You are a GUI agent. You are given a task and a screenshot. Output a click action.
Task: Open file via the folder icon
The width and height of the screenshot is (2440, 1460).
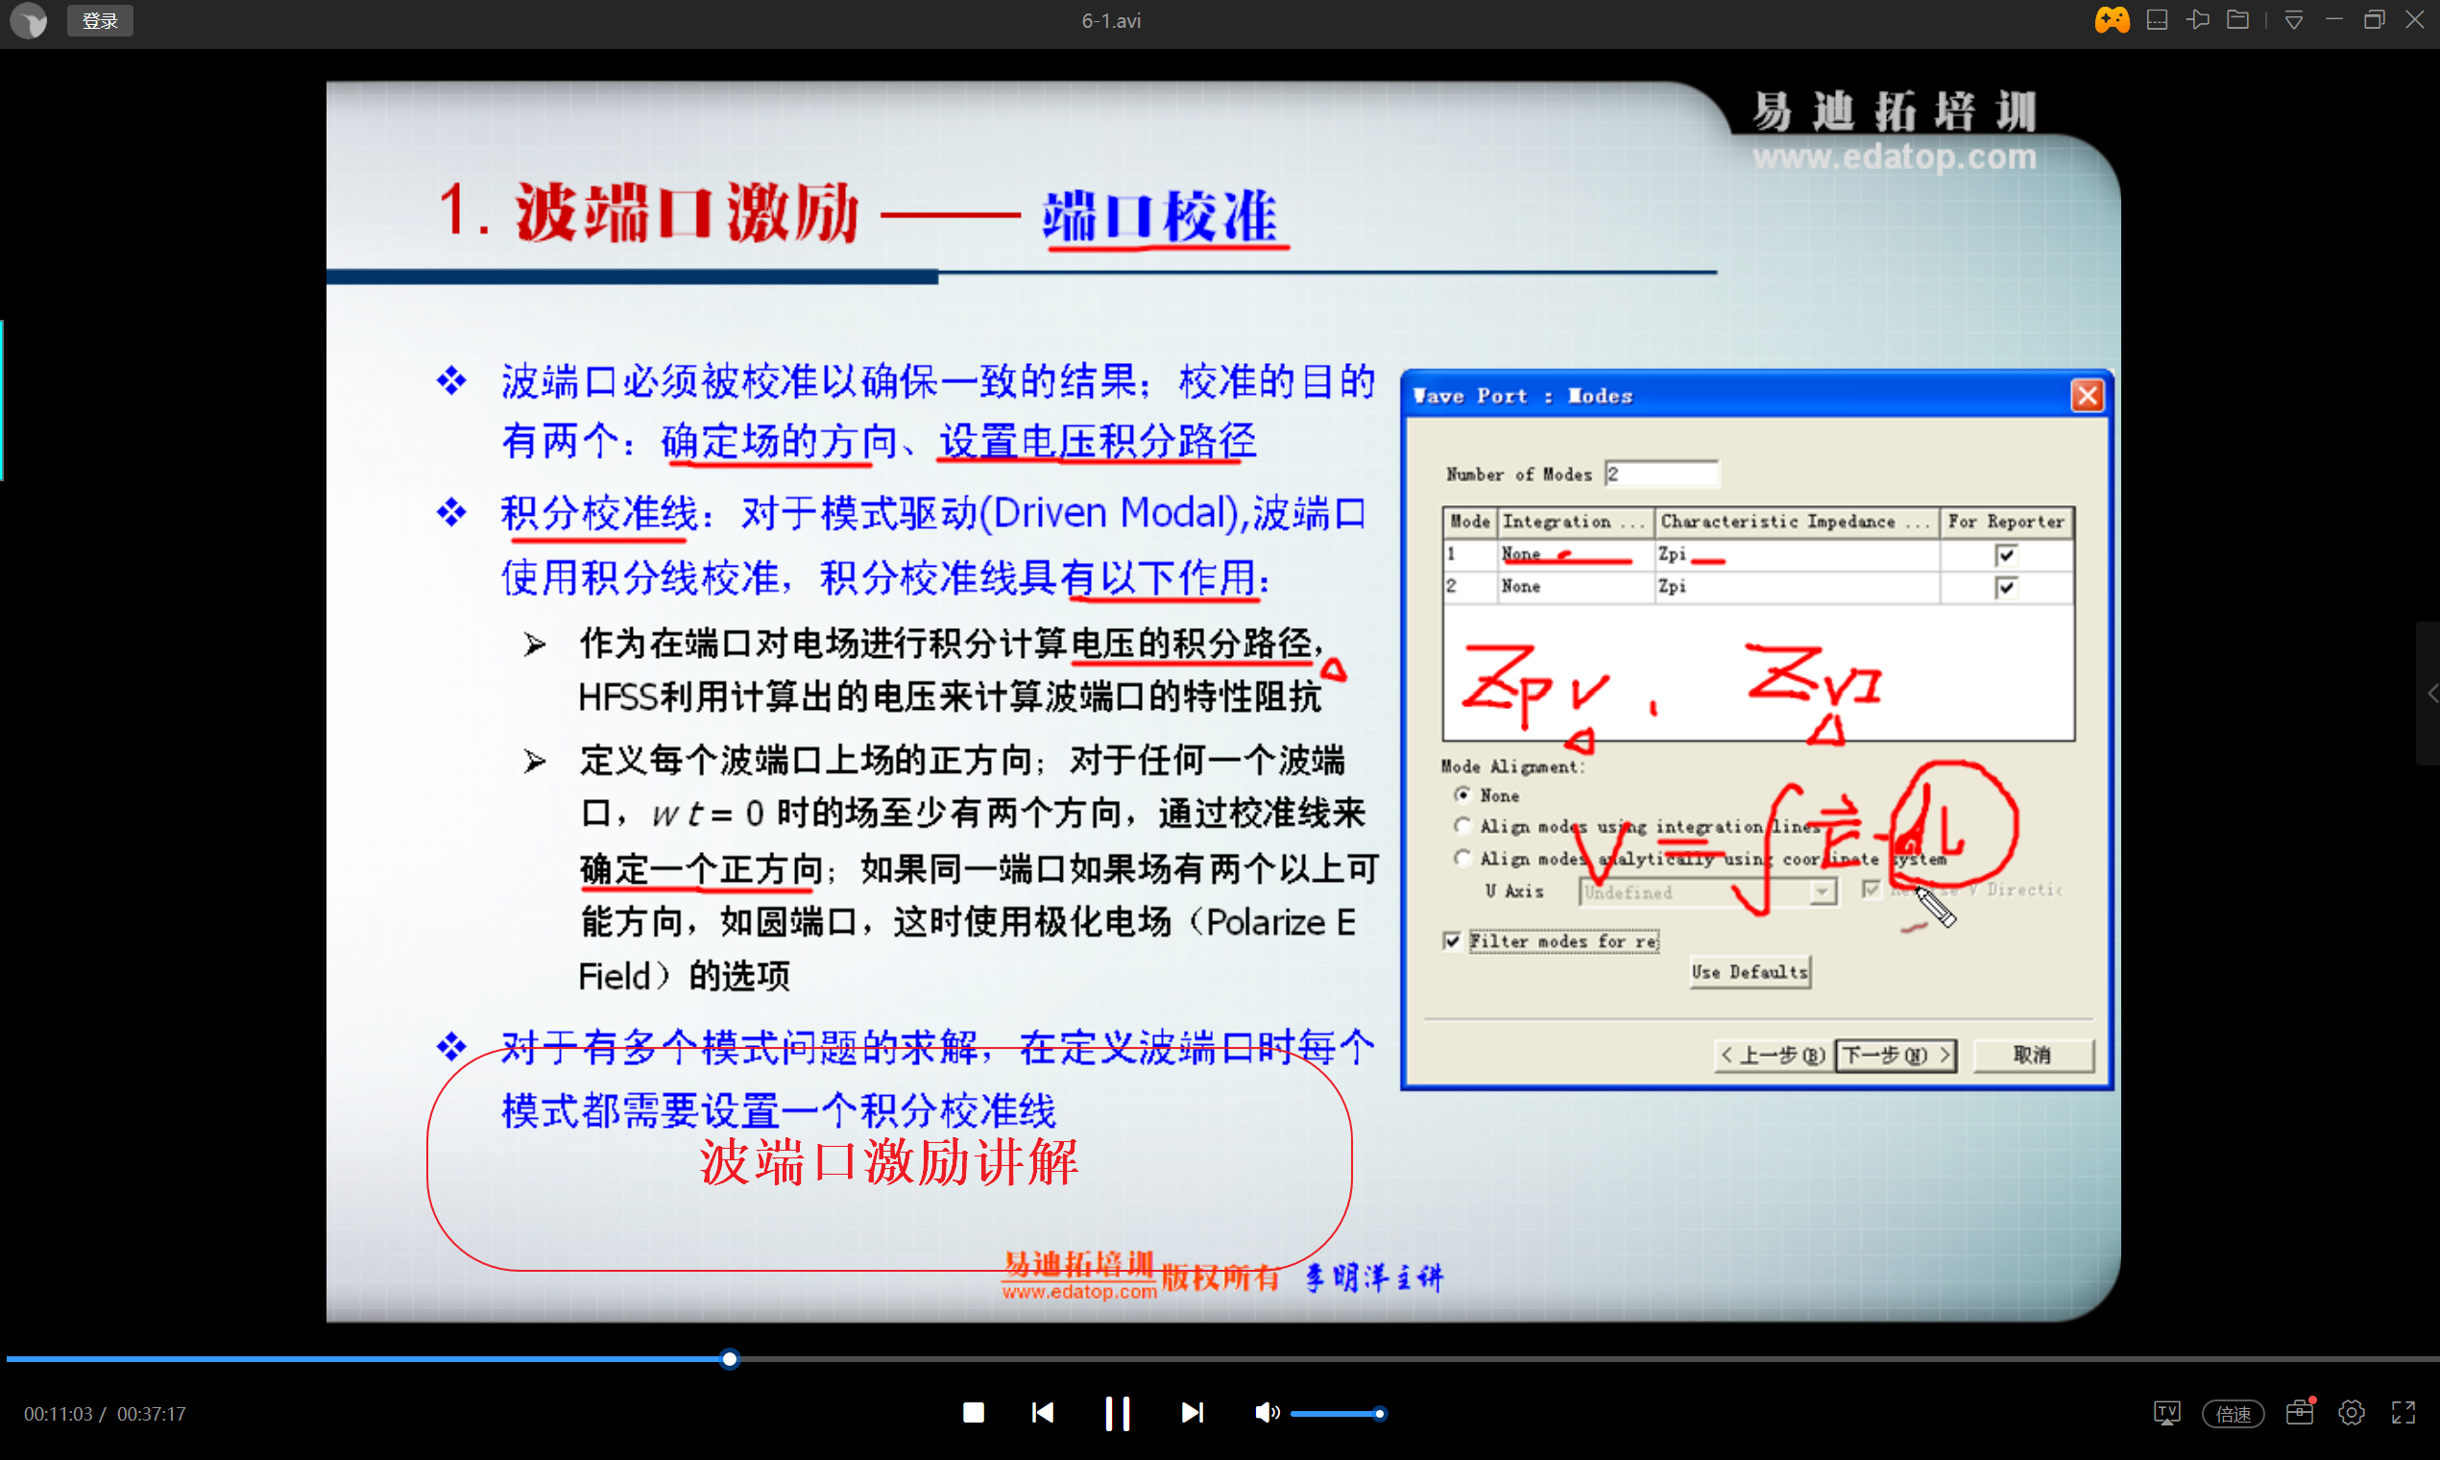2237,19
